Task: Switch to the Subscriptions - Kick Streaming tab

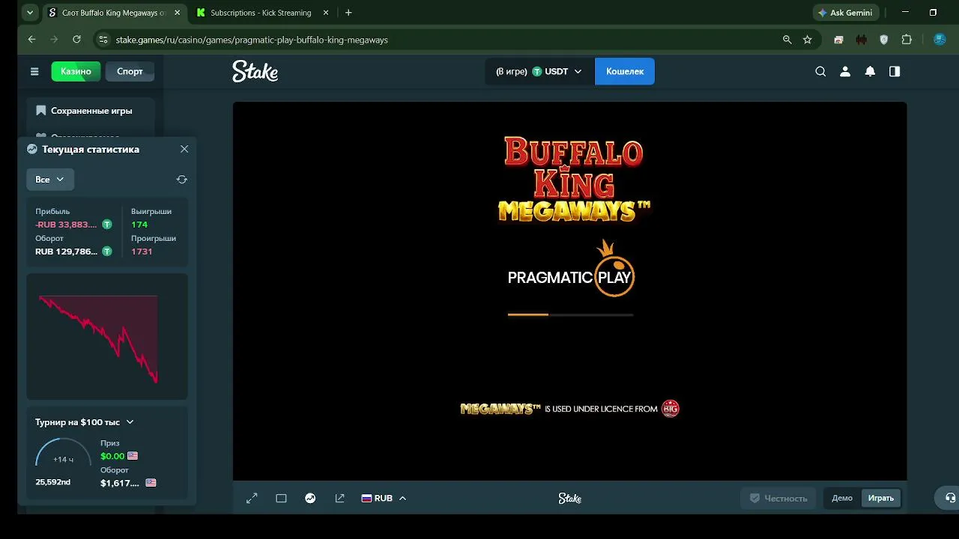Action: [262, 13]
